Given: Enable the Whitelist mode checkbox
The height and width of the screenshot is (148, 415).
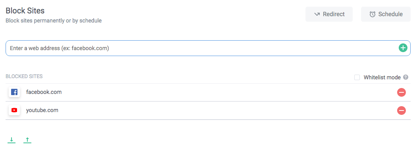Looking at the screenshot, I should [x=357, y=77].
